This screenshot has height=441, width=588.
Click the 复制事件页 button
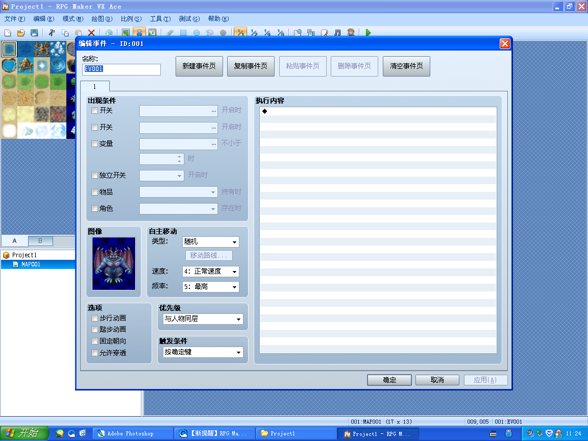point(251,66)
